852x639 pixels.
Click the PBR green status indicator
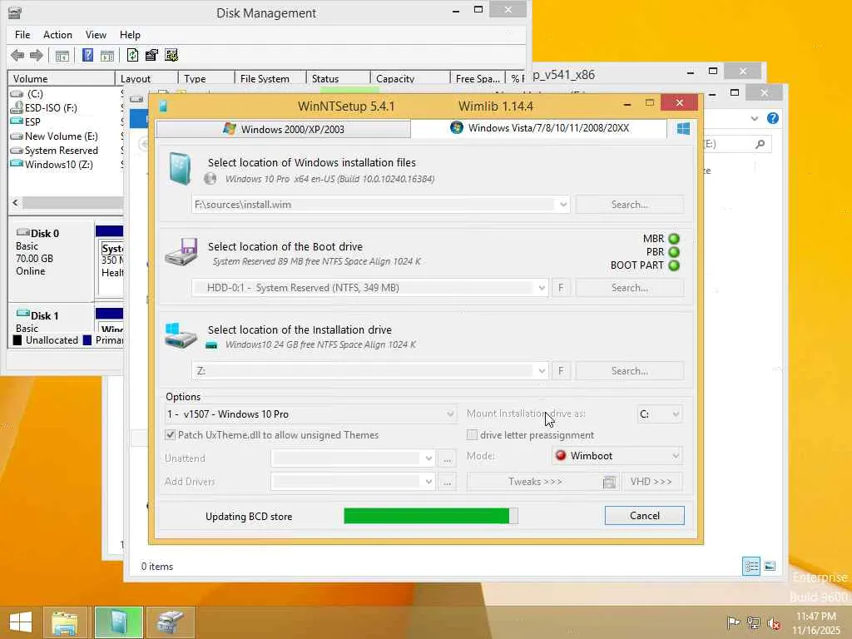click(674, 252)
